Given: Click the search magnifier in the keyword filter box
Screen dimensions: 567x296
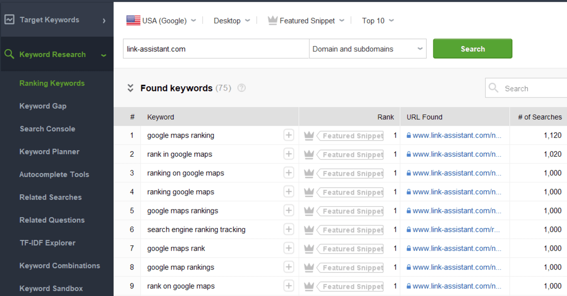Looking at the screenshot, I should pyautogui.click(x=494, y=88).
